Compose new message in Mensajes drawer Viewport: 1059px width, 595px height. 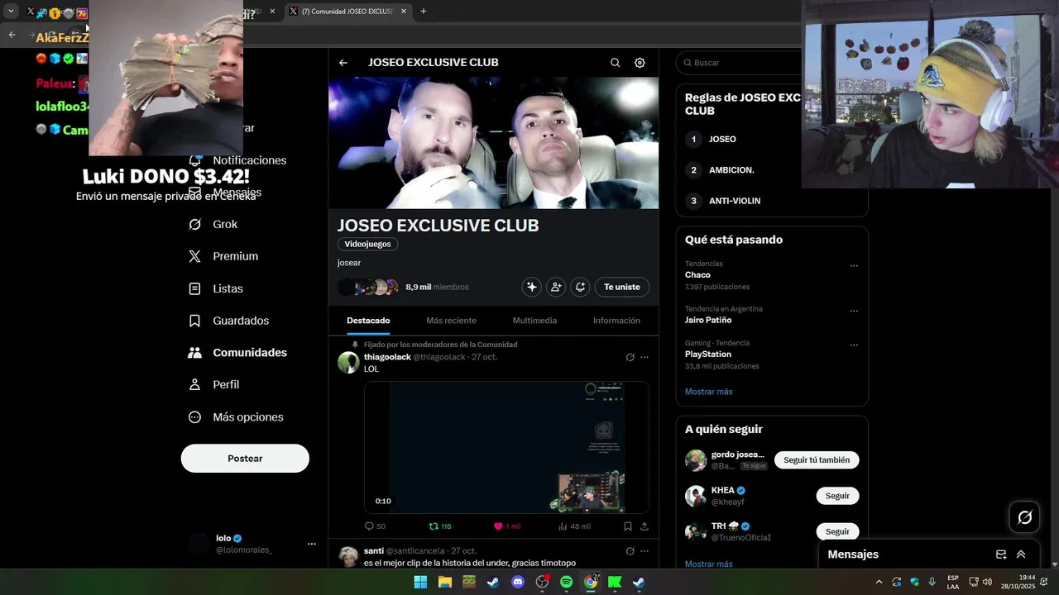pos(1001,555)
